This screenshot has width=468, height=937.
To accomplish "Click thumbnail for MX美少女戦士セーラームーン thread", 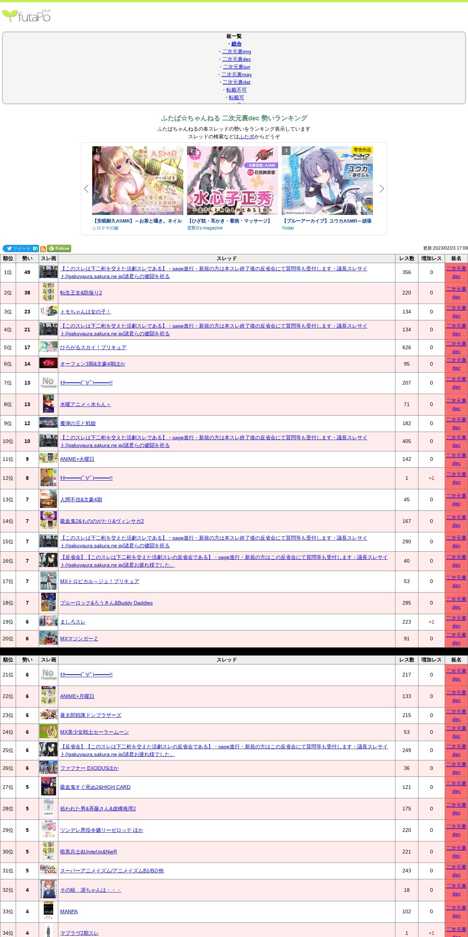I will pyautogui.click(x=48, y=731).
